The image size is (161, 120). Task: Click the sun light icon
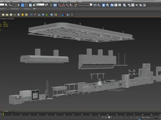[22, 15]
